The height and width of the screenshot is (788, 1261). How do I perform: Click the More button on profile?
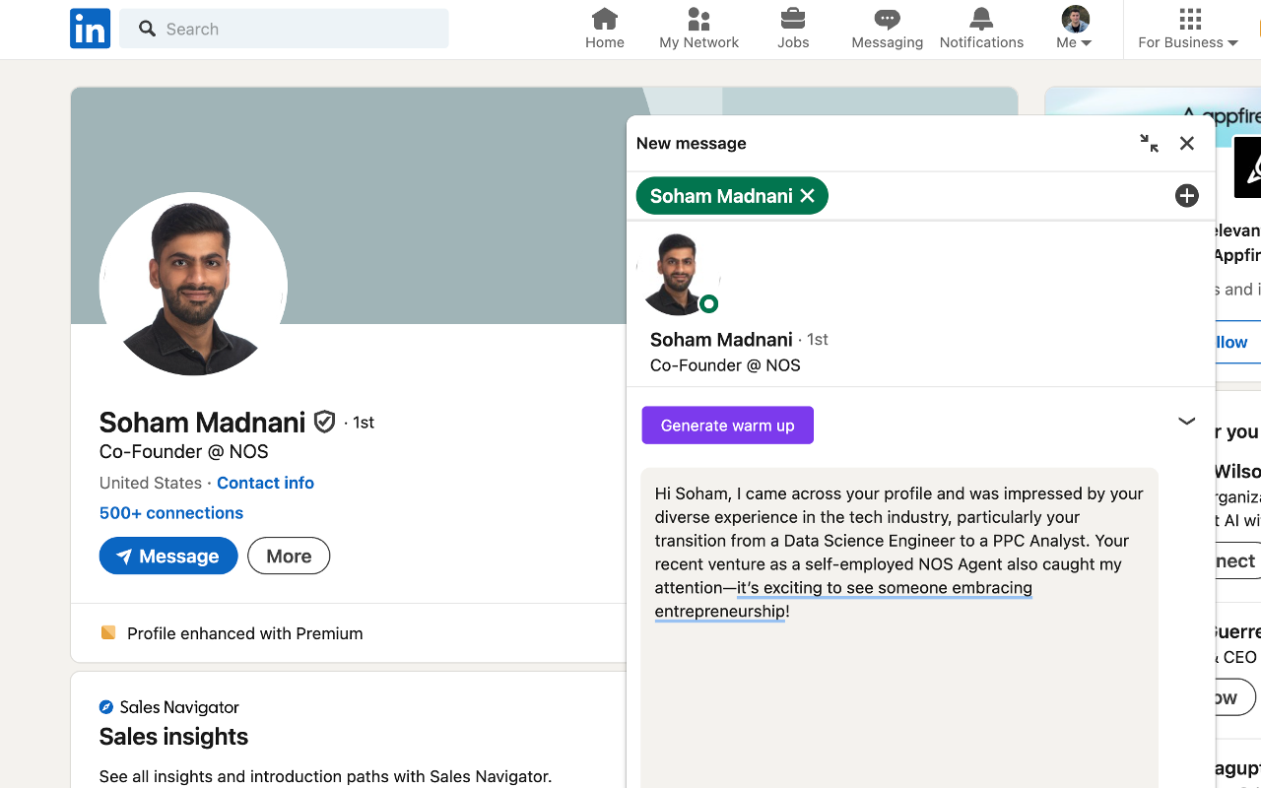[x=289, y=556]
